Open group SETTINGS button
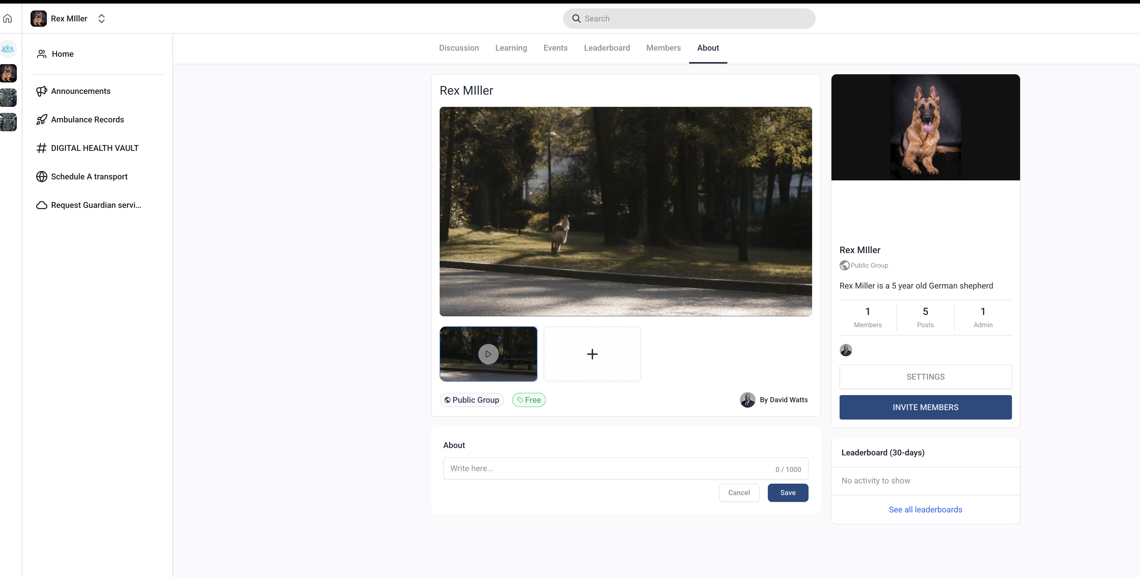1140x577 pixels. click(x=925, y=377)
